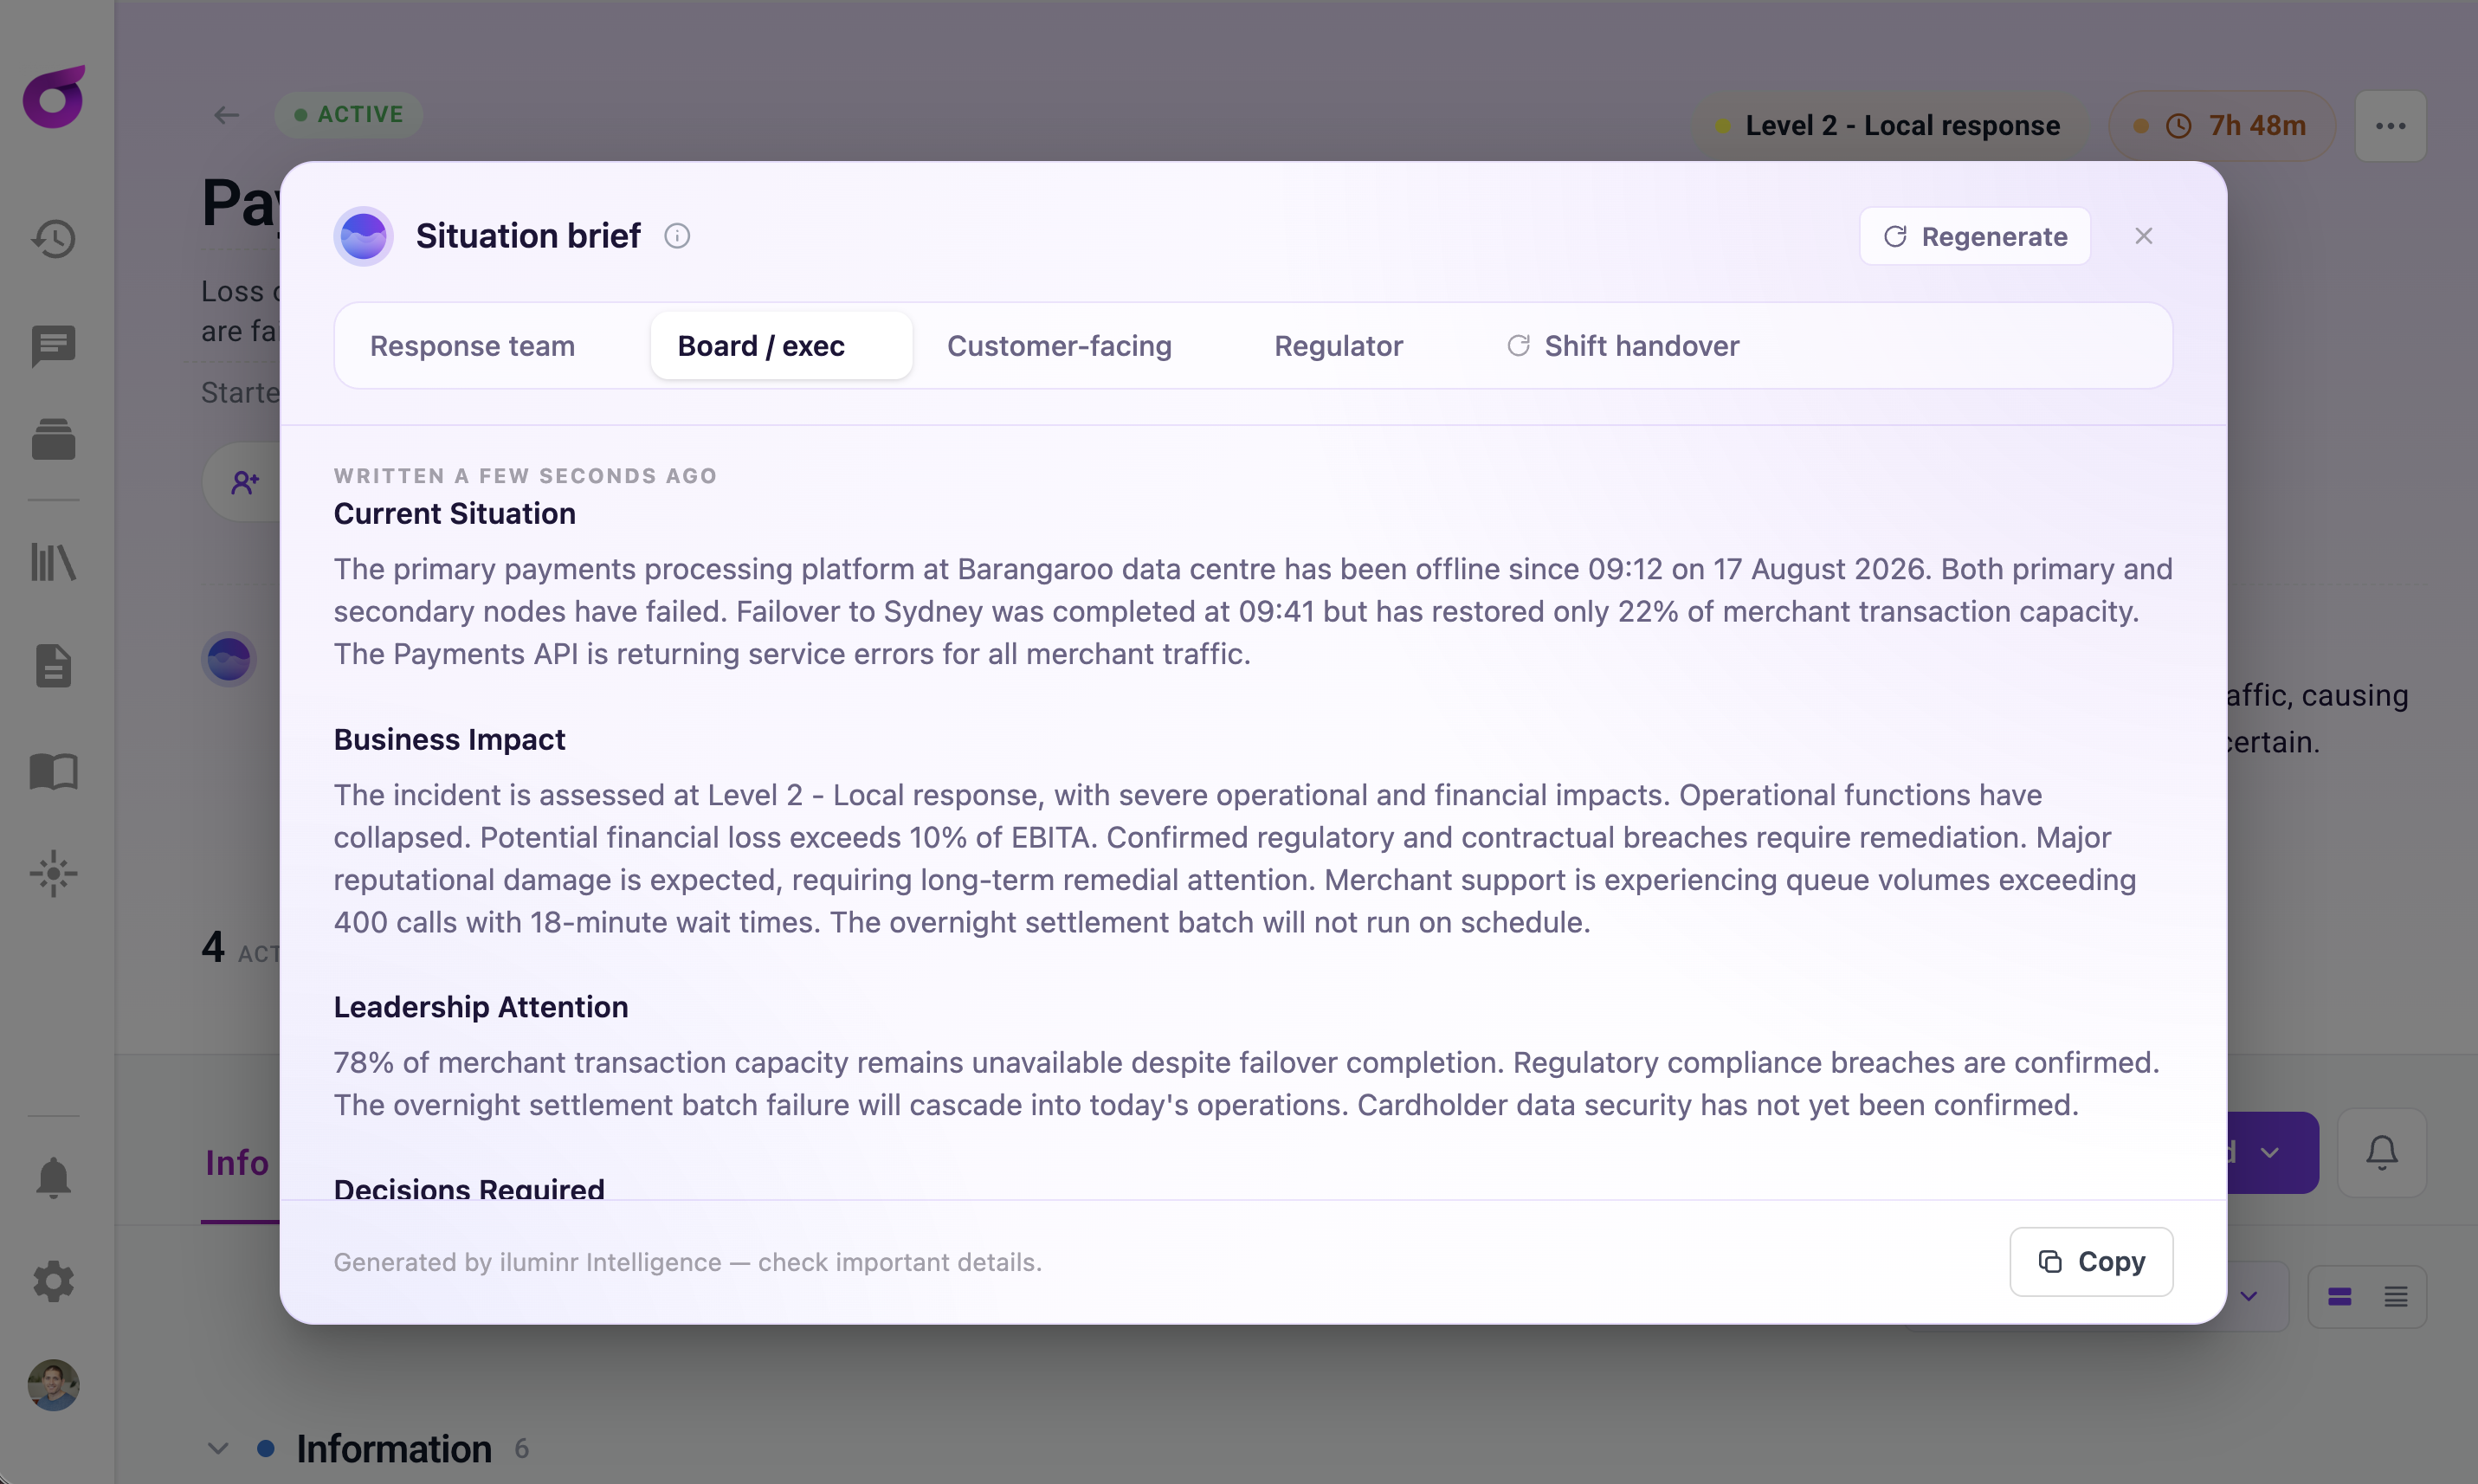Select the Board / exec tab
The height and width of the screenshot is (1484, 2478).
click(x=781, y=346)
